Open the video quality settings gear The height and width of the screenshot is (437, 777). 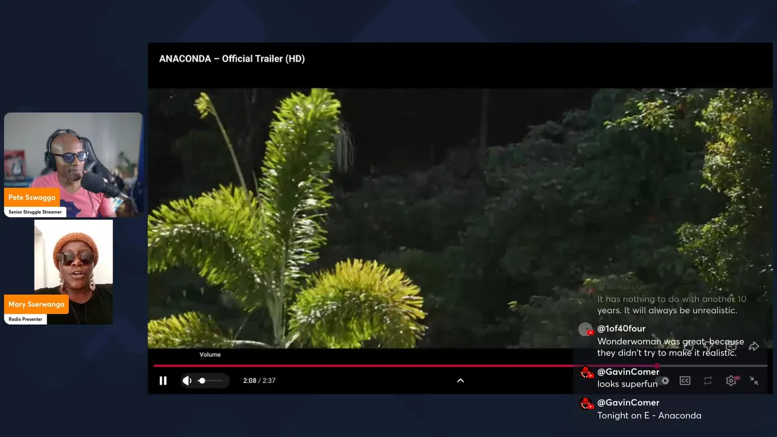tap(731, 381)
